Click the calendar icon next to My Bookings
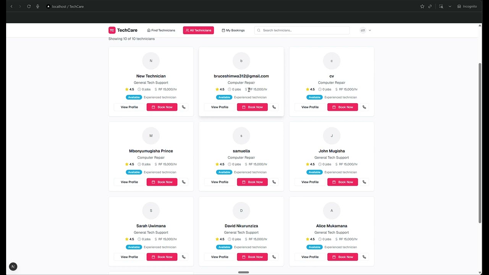This screenshot has width=489, height=275. click(x=223, y=30)
